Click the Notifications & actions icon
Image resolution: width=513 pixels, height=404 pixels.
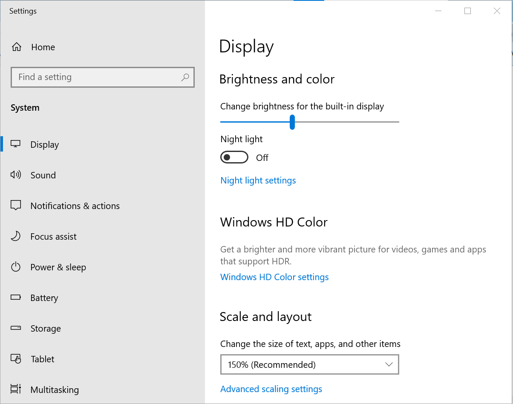pos(15,206)
